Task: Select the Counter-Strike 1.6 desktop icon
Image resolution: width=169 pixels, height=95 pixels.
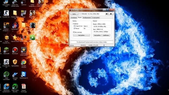Action: (6, 64)
